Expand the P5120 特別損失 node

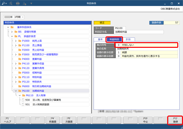click(16, 82)
